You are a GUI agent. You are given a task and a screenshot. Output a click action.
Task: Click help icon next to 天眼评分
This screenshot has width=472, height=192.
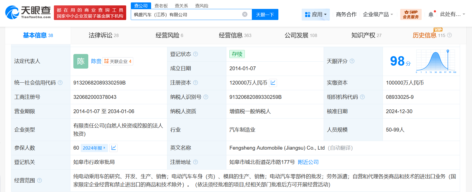(352, 61)
